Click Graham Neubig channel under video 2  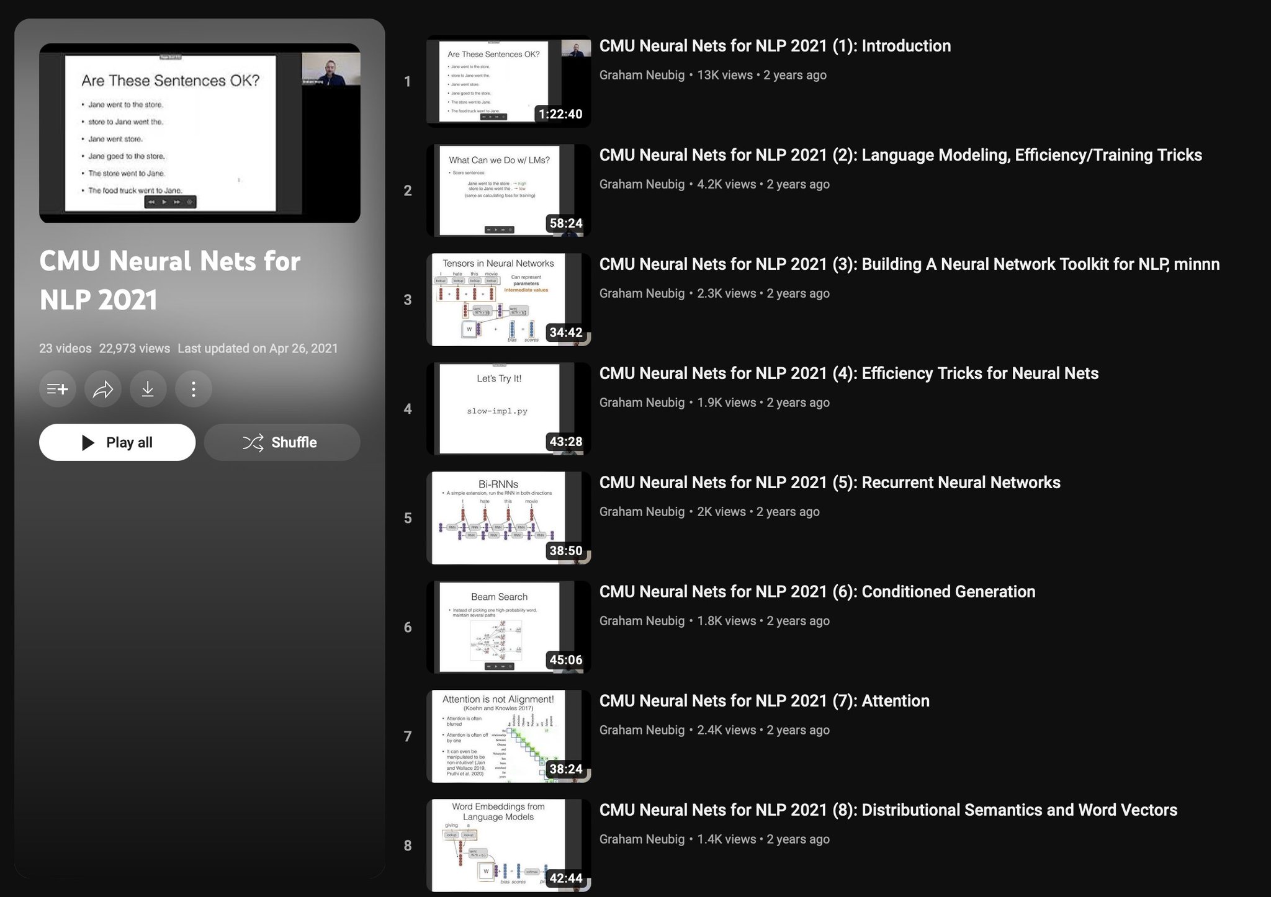pyautogui.click(x=642, y=184)
